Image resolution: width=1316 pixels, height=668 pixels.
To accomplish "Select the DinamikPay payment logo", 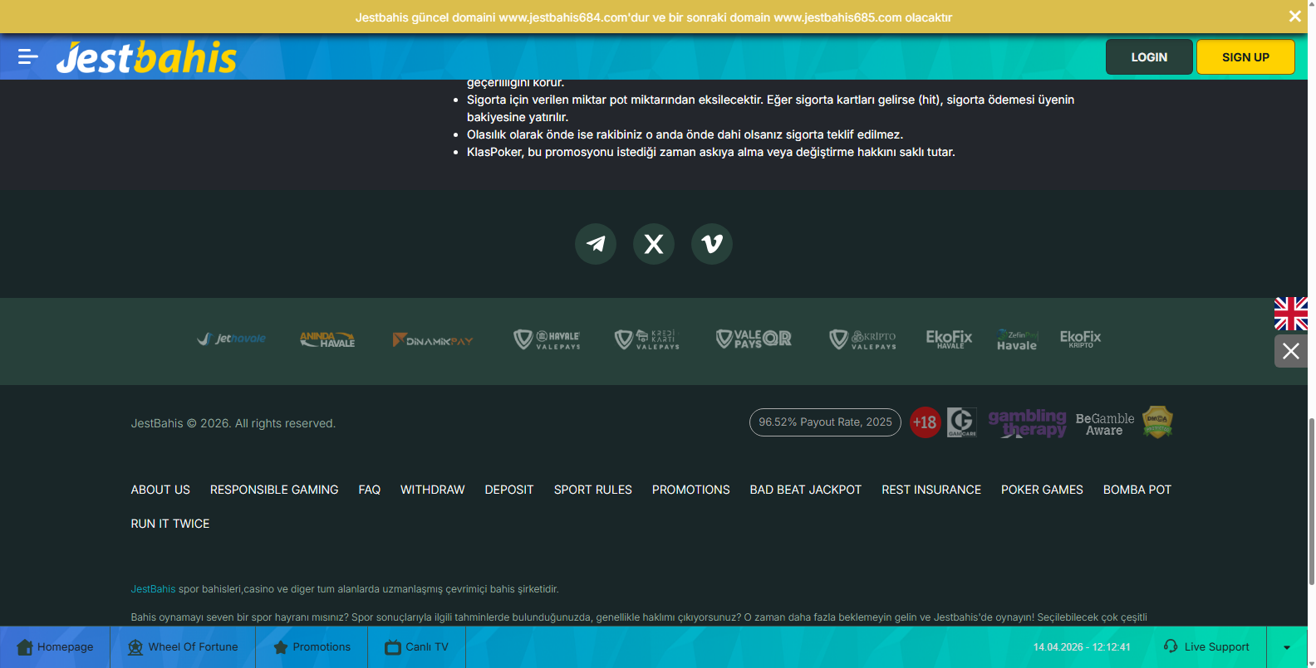I will 433,340.
